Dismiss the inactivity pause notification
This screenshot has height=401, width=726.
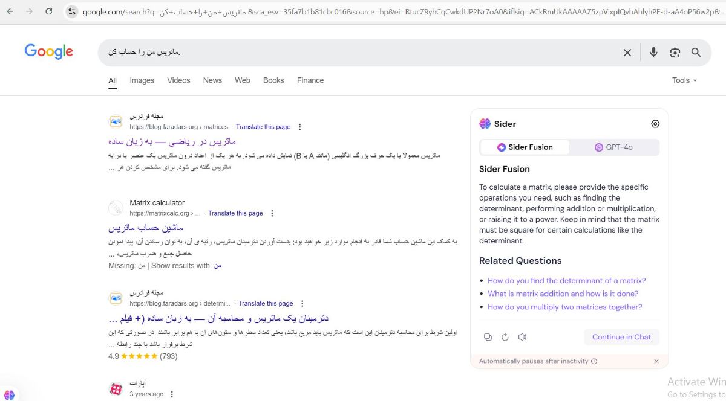pyautogui.click(x=656, y=361)
